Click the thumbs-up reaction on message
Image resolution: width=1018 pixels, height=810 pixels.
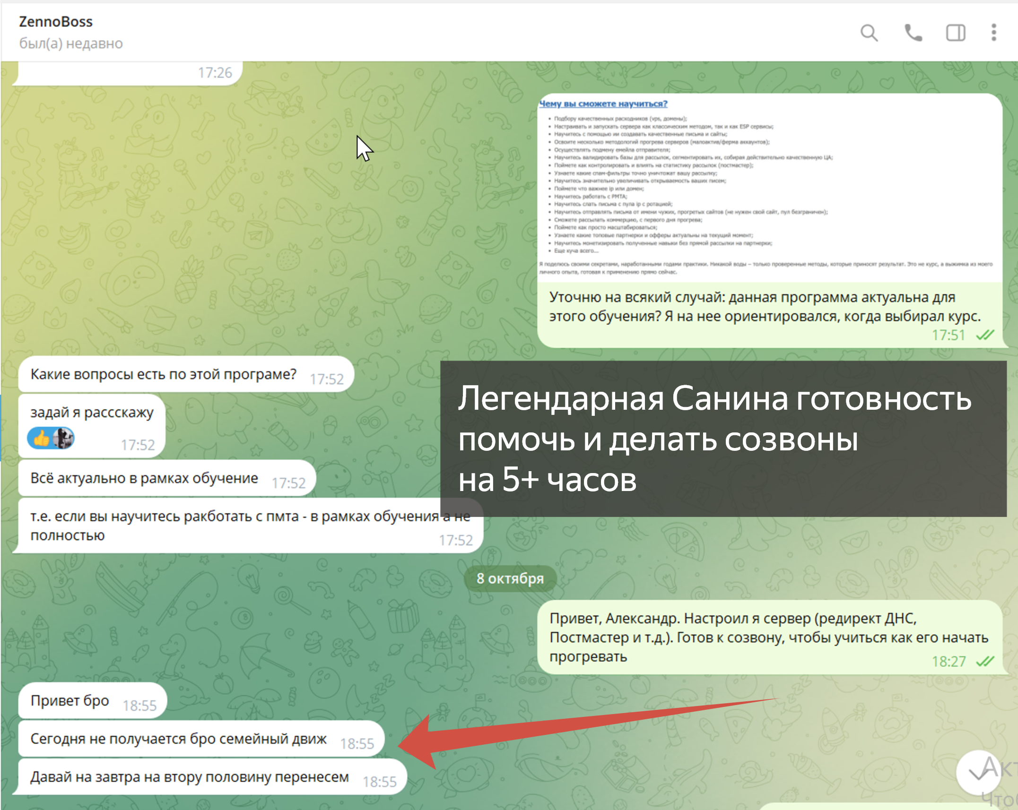[x=42, y=438]
